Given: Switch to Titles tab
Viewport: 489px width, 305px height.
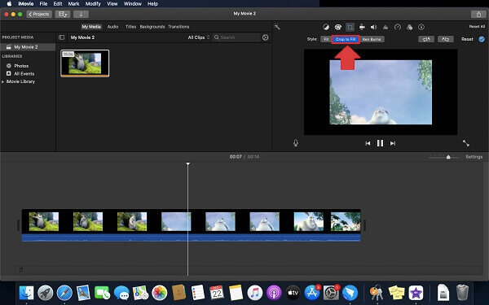Looking at the screenshot, I should point(130,27).
